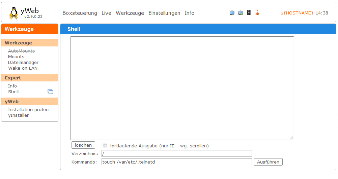The height and width of the screenshot is (179, 338).
Task: Open Shell in new window icon
Action: (x=50, y=92)
